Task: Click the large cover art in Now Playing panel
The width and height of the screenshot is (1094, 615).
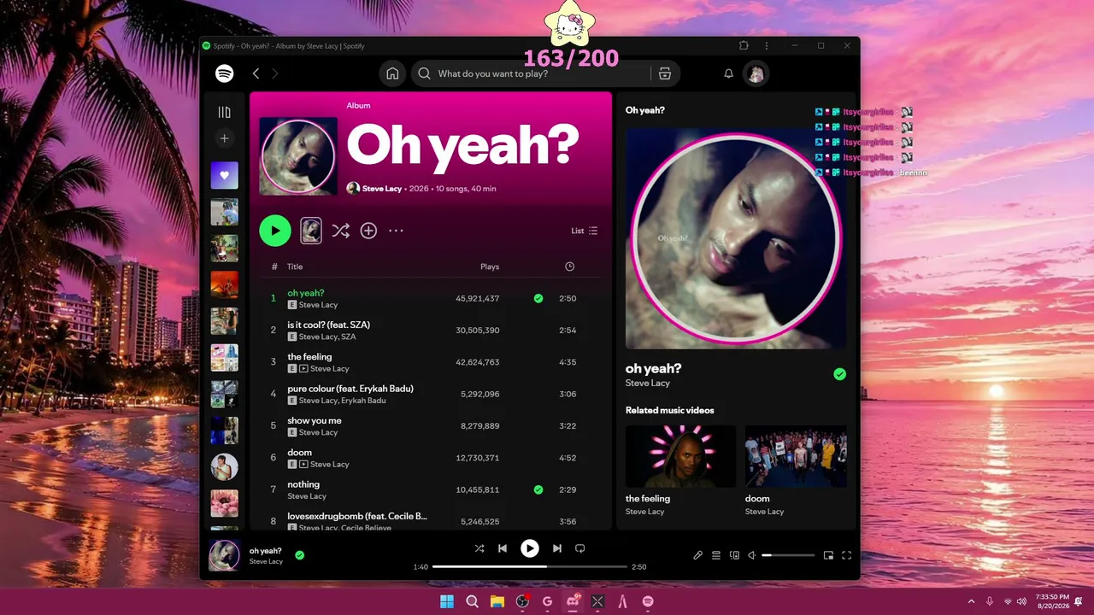Action: pos(736,238)
